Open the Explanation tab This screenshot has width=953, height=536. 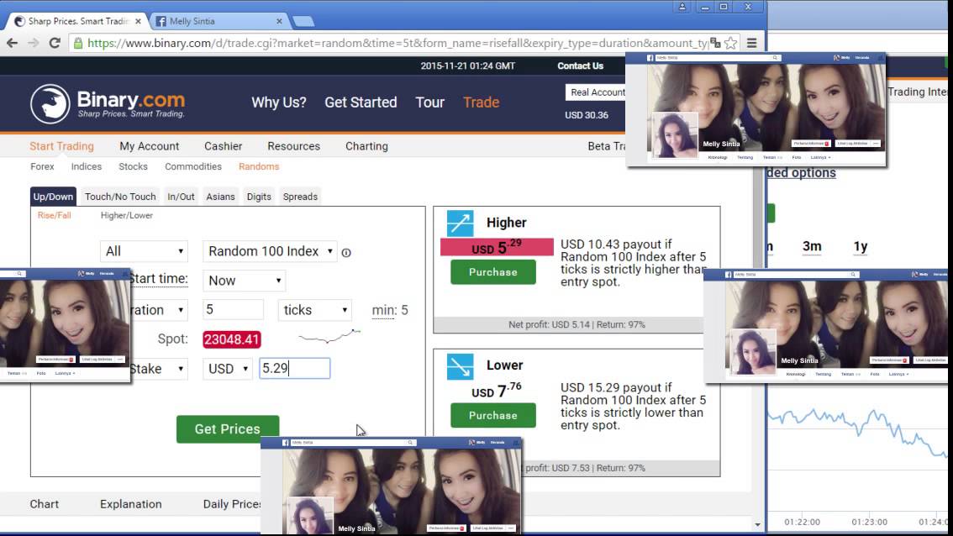pyautogui.click(x=130, y=504)
